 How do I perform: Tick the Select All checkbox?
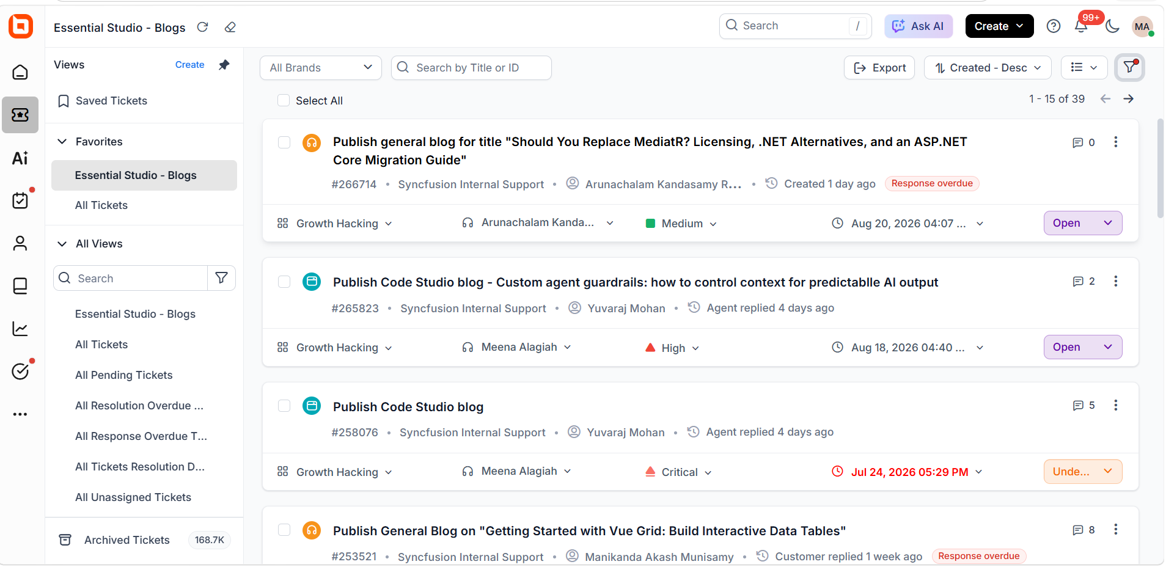(x=284, y=100)
